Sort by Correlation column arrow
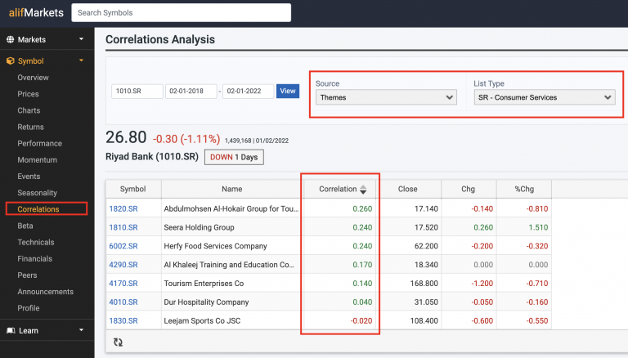 coord(363,189)
